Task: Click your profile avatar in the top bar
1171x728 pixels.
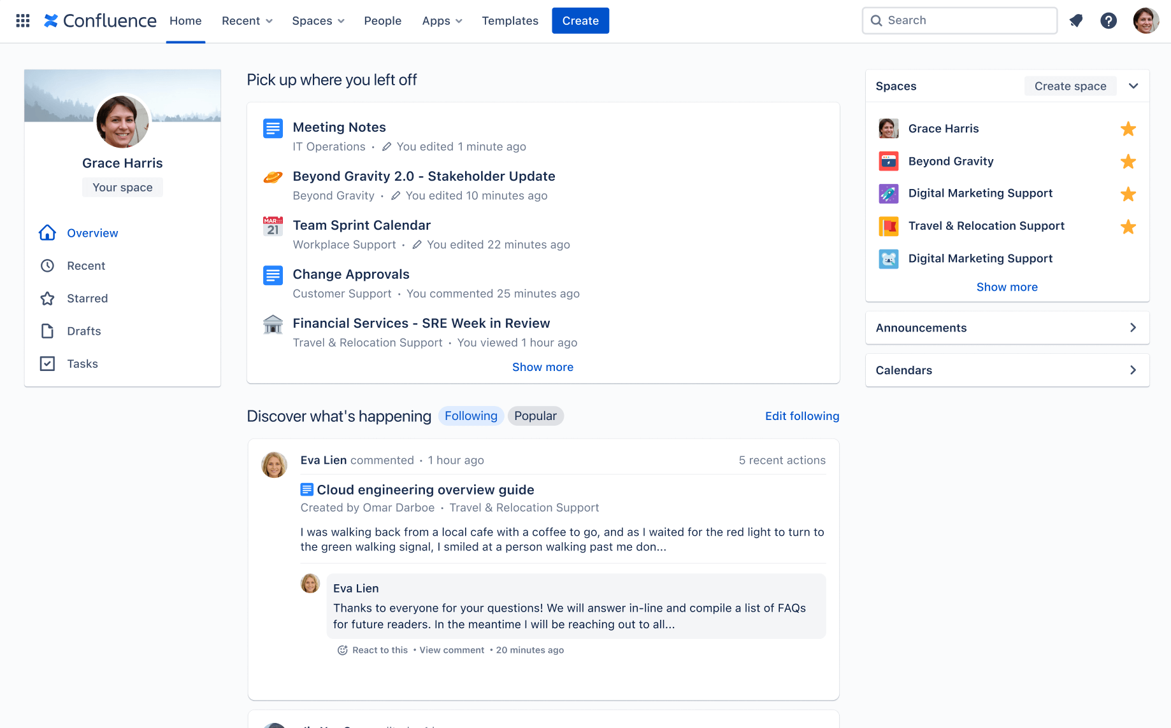Action: click(1146, 20)
